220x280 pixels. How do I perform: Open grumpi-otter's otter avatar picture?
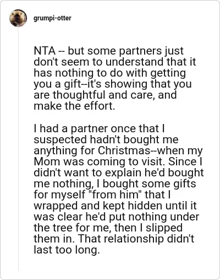(18, 18)
